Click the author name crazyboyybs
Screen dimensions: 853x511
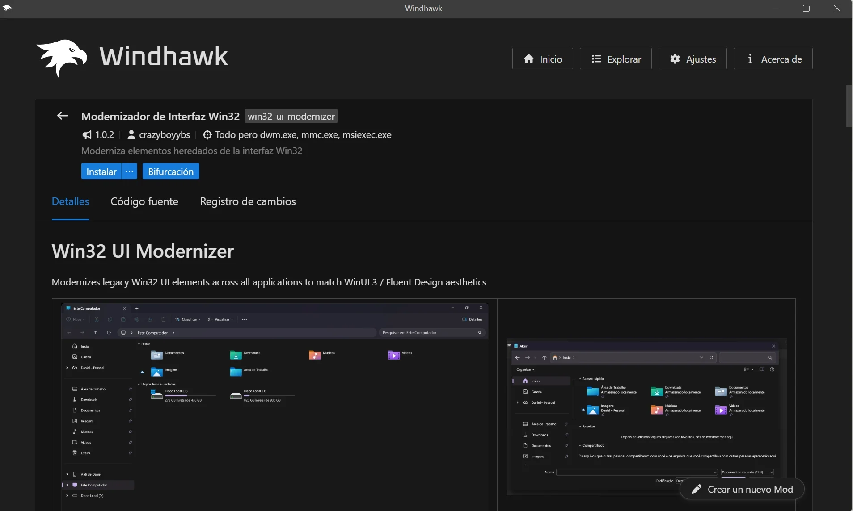(x=165, y=135)
